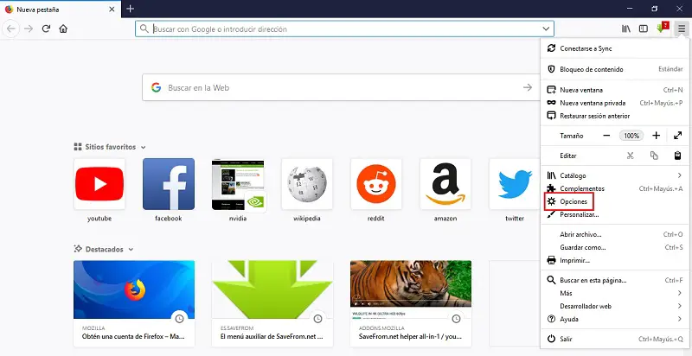Open the Library toolbar icon
Screen dimensions: 692x356
pyautogui.click(x=625, y=29)
